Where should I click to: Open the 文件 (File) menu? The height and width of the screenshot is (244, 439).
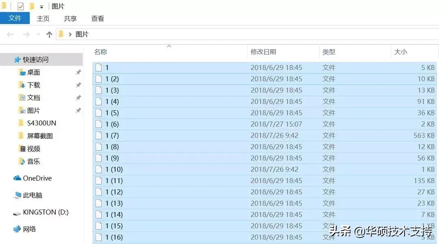click(15, 18)
